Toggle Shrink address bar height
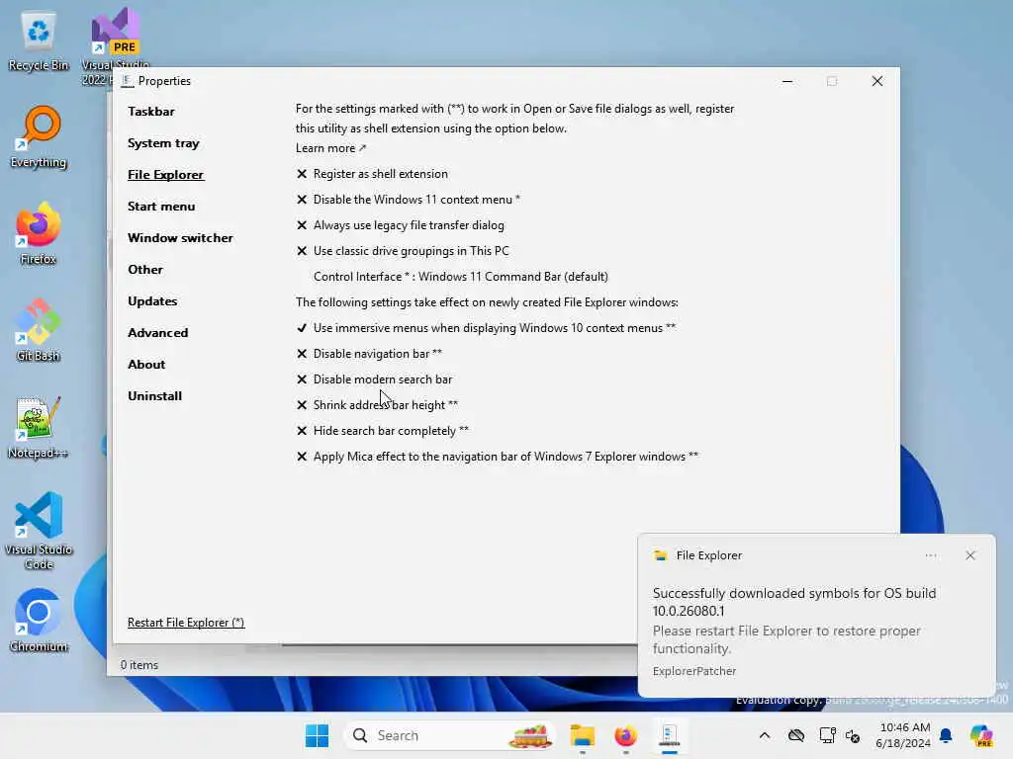The width and height of the screenshot is (1013, 759). click(377, 405)
